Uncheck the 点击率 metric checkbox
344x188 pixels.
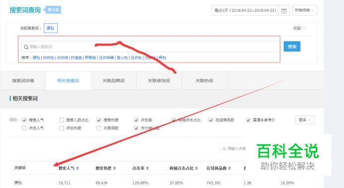click(136, 120)
